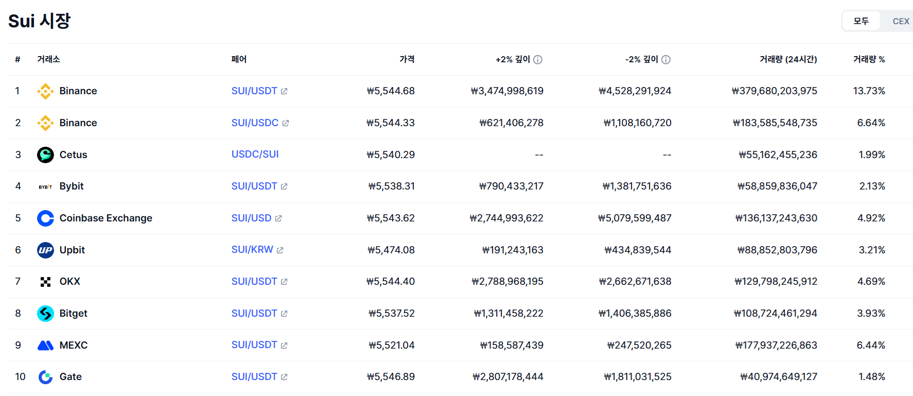913x396 pixels.
Task: Click the Bitget exchange logo
Action: point(45,314)
